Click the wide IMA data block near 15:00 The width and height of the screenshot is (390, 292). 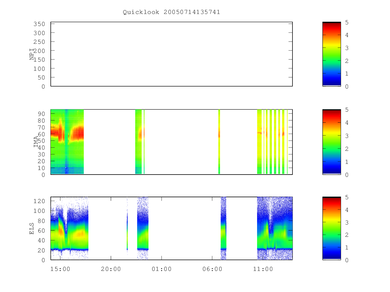coord(67,142)
